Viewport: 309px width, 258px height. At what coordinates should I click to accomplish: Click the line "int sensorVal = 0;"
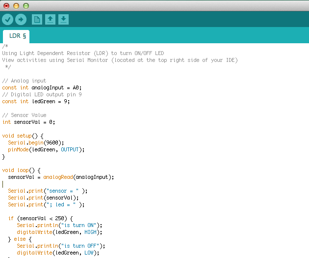pyautogui.click(x=28, y=122)
